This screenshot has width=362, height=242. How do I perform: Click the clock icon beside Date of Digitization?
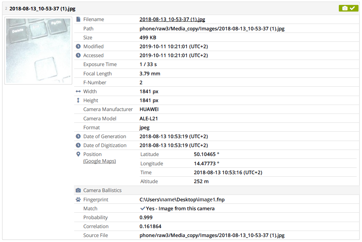pos(78,145)
